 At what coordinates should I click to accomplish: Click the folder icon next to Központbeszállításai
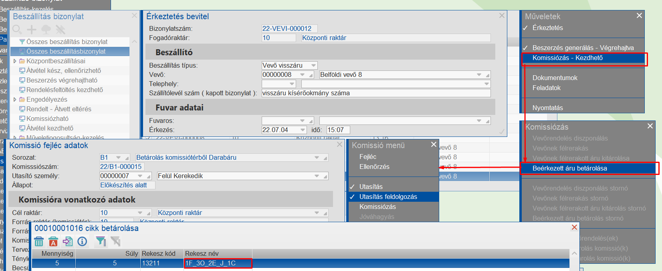coord(22,61)
